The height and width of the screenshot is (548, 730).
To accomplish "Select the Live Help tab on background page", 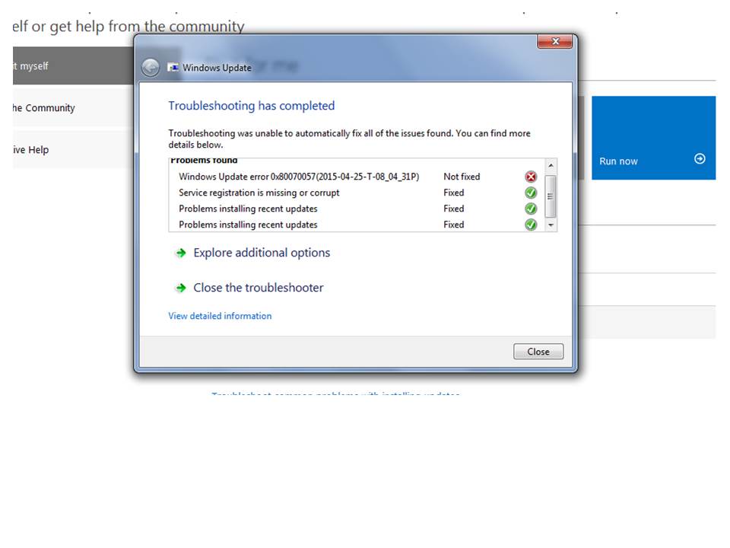I will point(73,150).
